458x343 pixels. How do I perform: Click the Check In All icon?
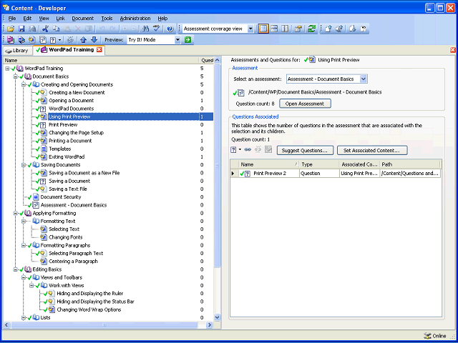(x=339, y=29)
